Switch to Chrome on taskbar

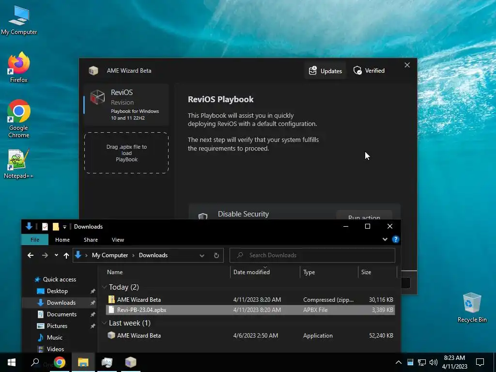coord(59,362)
